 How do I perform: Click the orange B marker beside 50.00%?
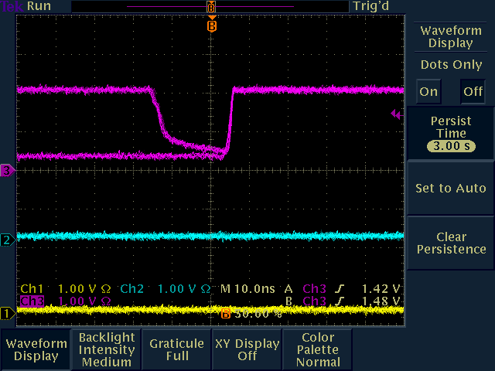(x=226, y=314)
